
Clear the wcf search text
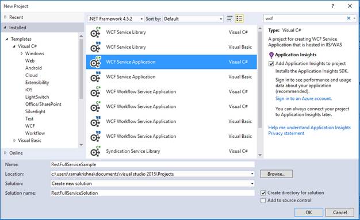tap(348, 18)
